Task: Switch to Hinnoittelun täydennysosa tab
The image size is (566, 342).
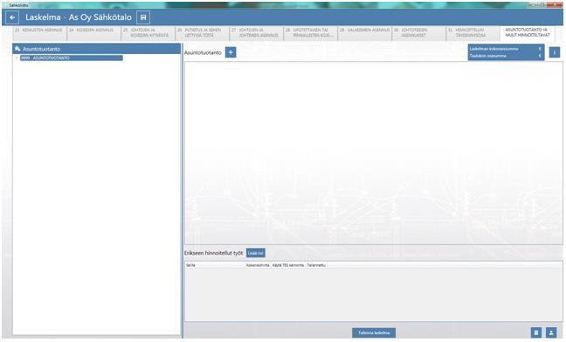Action: point(473,33)
